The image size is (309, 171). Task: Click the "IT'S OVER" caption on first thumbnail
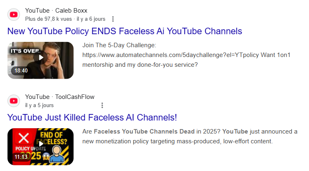25,51
